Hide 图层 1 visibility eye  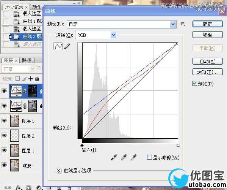(4, 150)
